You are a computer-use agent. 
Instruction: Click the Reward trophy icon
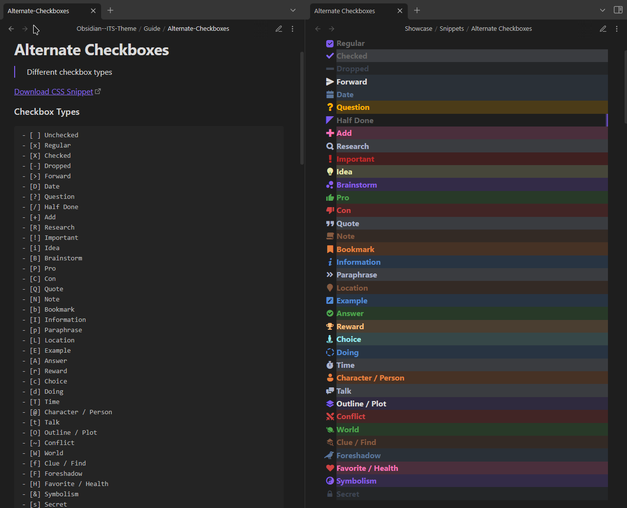click(x=330, y=327)
